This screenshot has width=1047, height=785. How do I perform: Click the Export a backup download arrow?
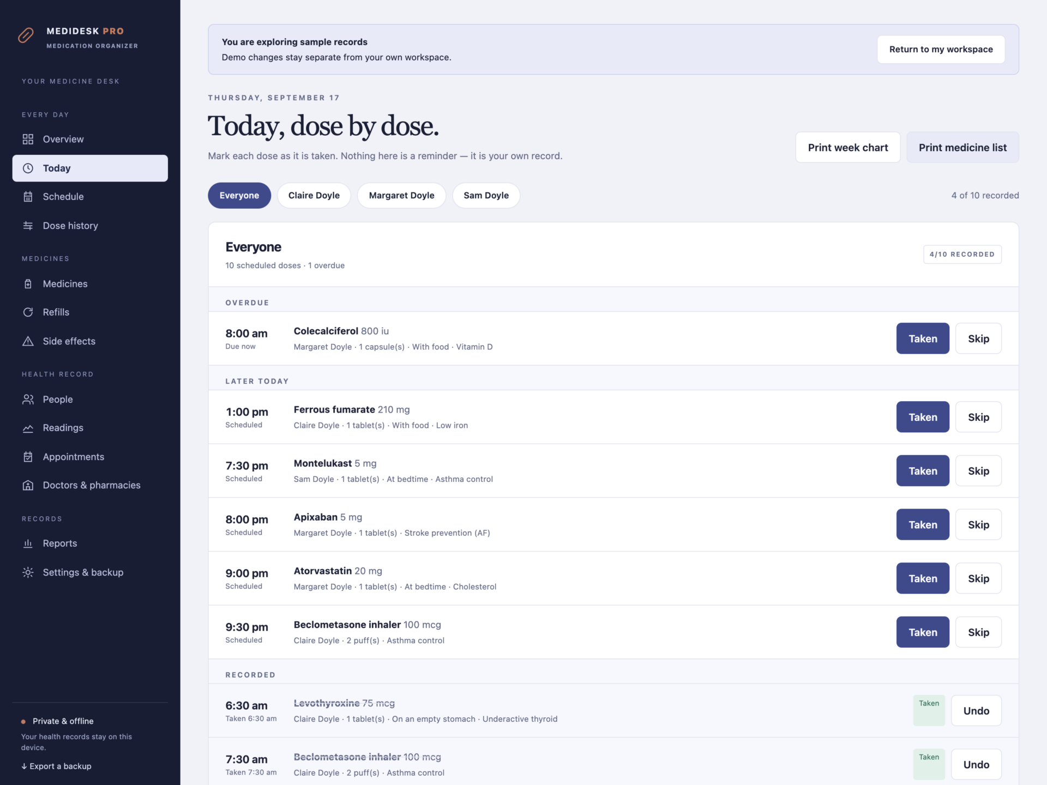(x=24, y=766)
